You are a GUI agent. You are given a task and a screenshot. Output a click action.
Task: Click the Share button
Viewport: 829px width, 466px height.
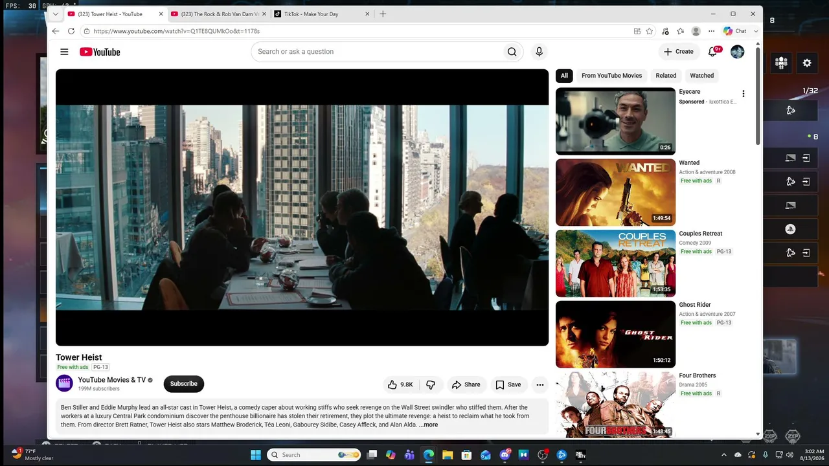point(466,384)
